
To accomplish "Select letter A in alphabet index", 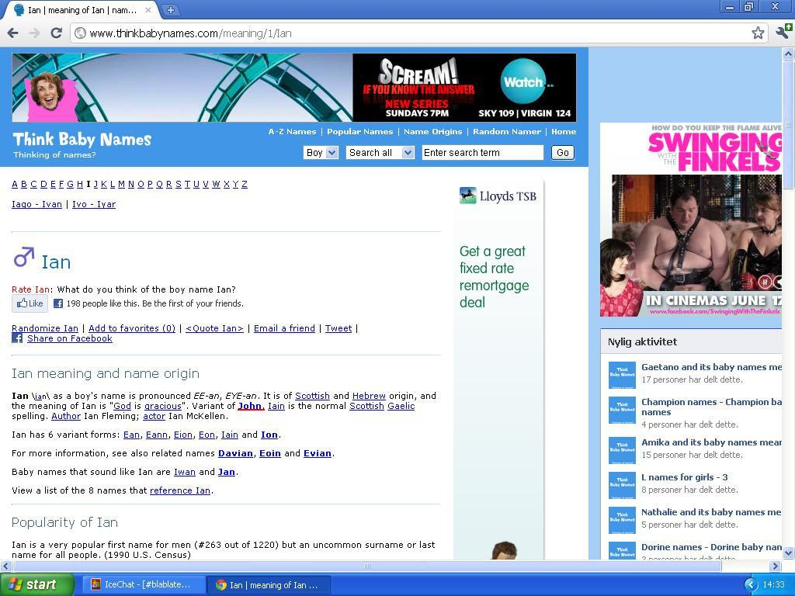I will tap(15, 184).
